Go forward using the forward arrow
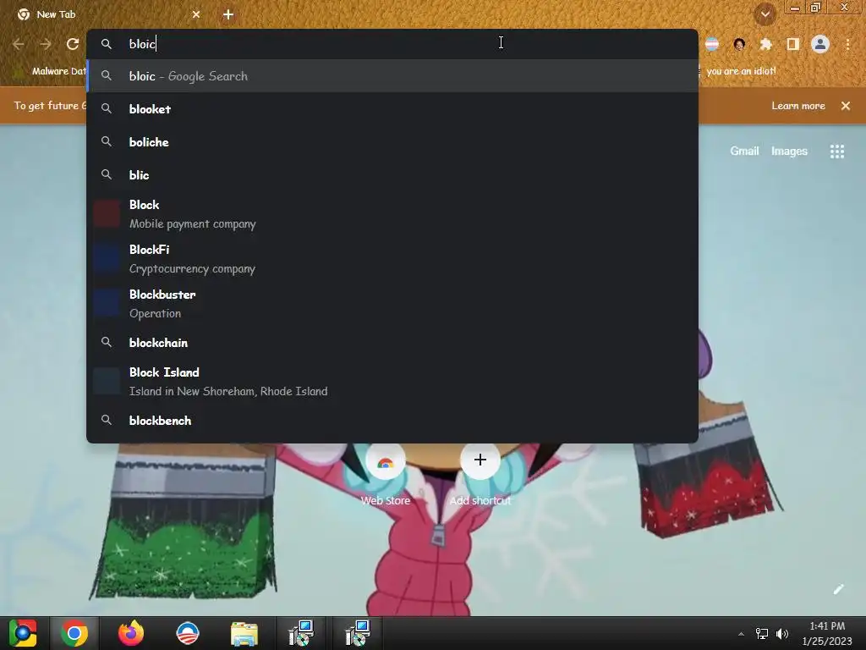866x650 pixels. click(x=46, y=44)
